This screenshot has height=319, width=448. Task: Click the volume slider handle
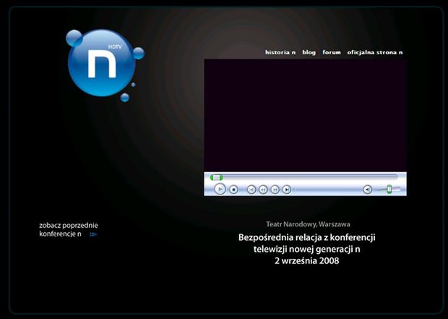(389, 189)
